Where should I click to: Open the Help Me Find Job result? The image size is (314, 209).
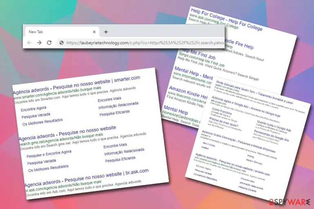coord(197,53)
